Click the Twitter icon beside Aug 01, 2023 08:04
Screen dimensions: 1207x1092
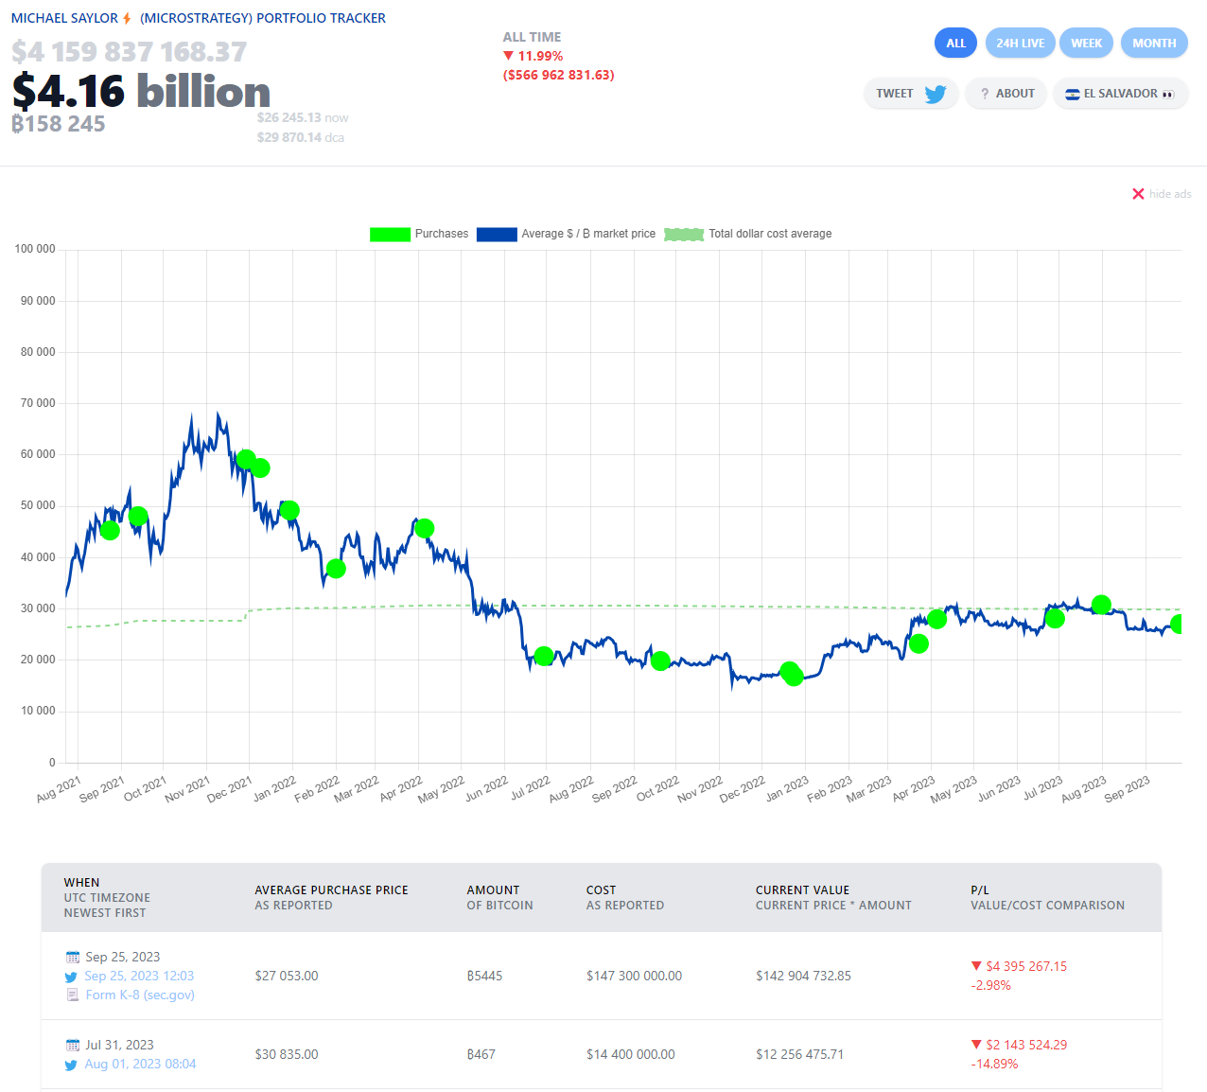tap(70, 1065)
